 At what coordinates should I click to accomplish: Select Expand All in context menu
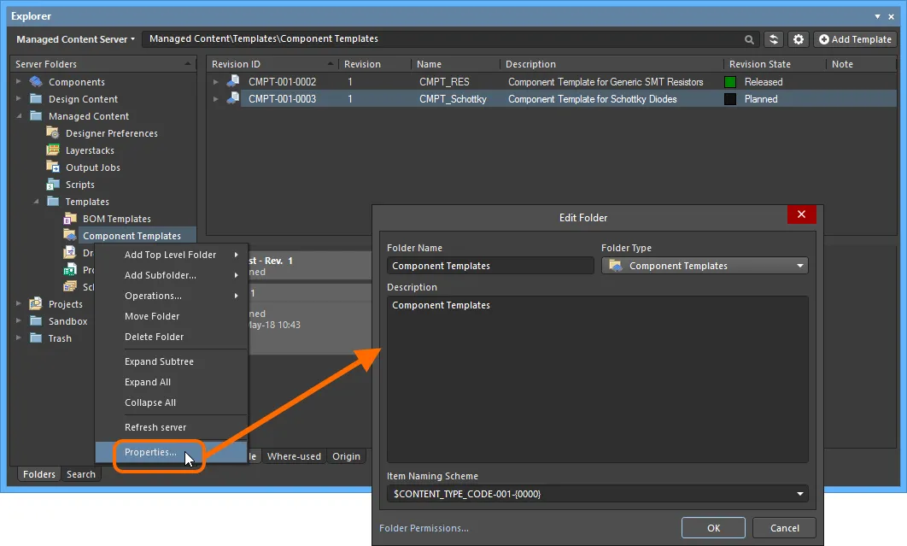point(171,382)
